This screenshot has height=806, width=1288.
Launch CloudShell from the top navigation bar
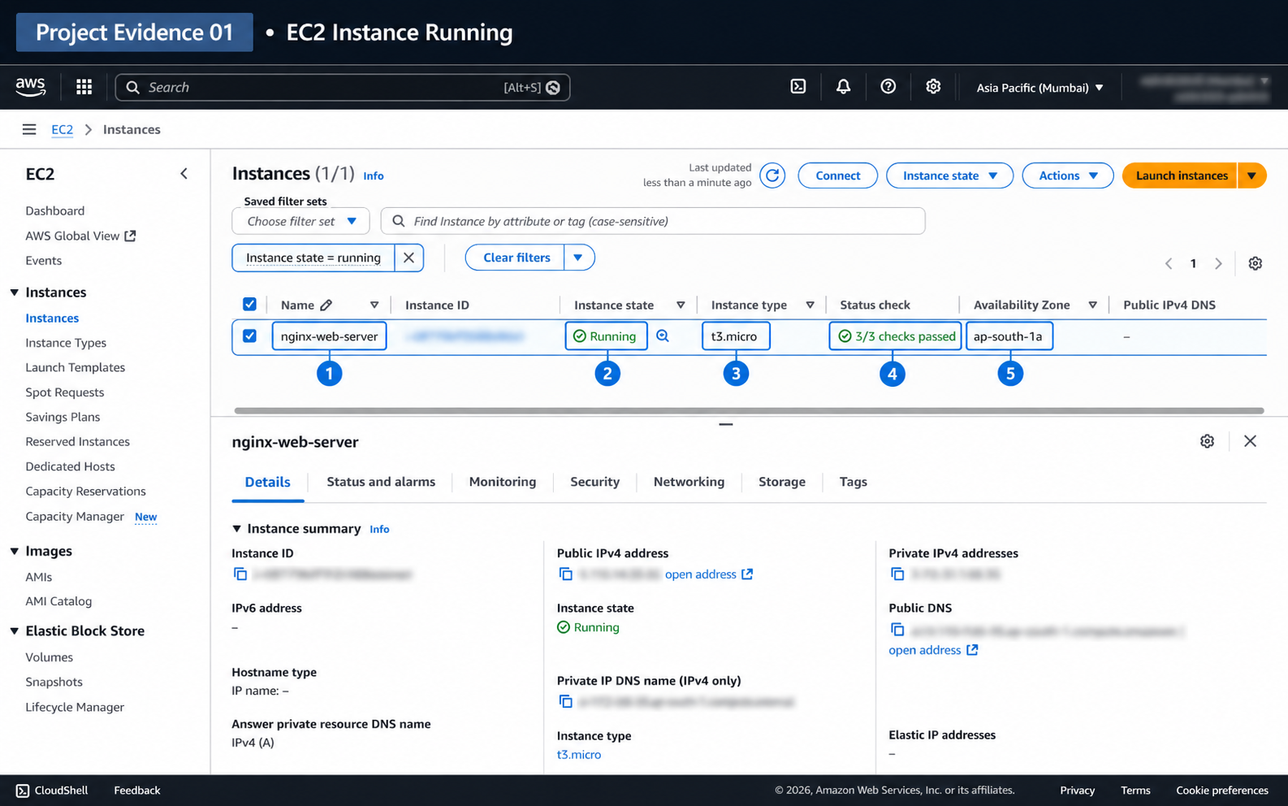tap(798, 87)
